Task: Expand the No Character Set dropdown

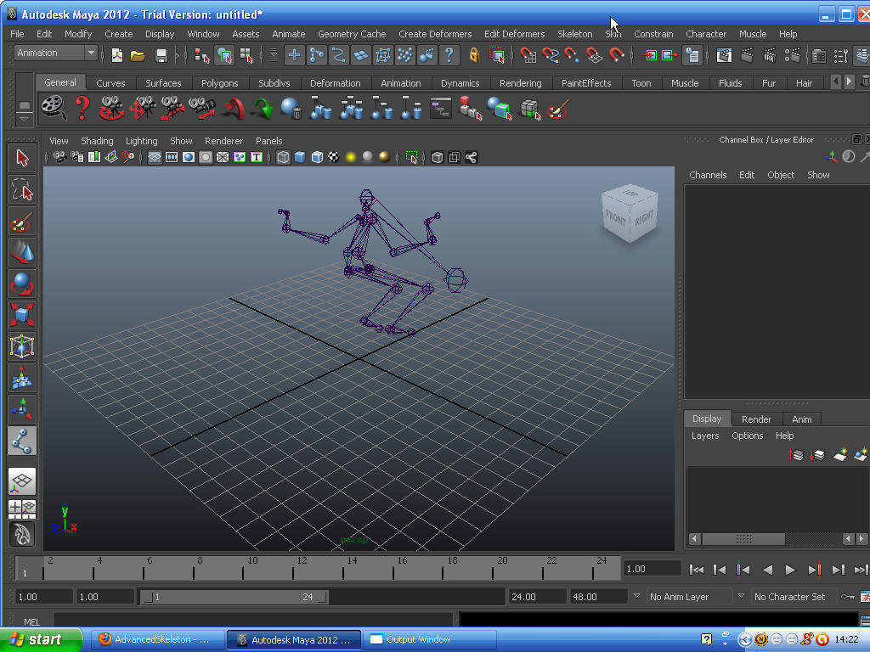Action: [x=795, y=597]
